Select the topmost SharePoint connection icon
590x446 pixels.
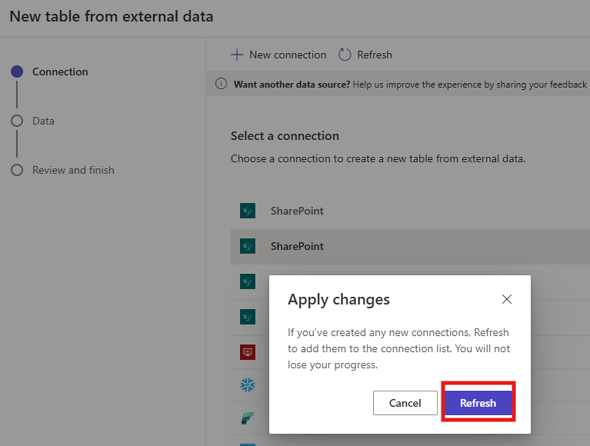(247, 211)
